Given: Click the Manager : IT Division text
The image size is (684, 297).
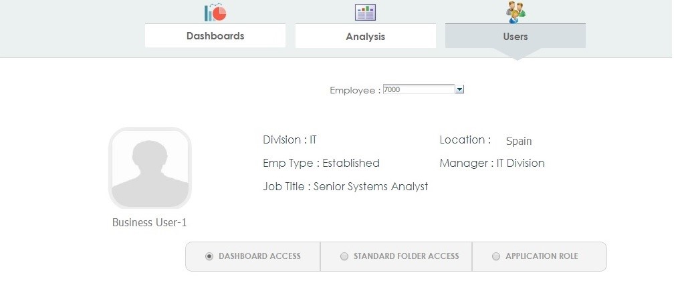Looking at the screenshot, I should click(492, 164).
